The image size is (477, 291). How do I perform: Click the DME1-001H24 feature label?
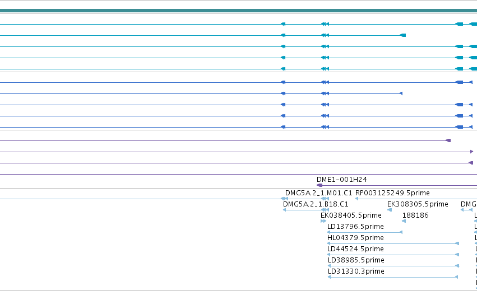tap(341, 180)
